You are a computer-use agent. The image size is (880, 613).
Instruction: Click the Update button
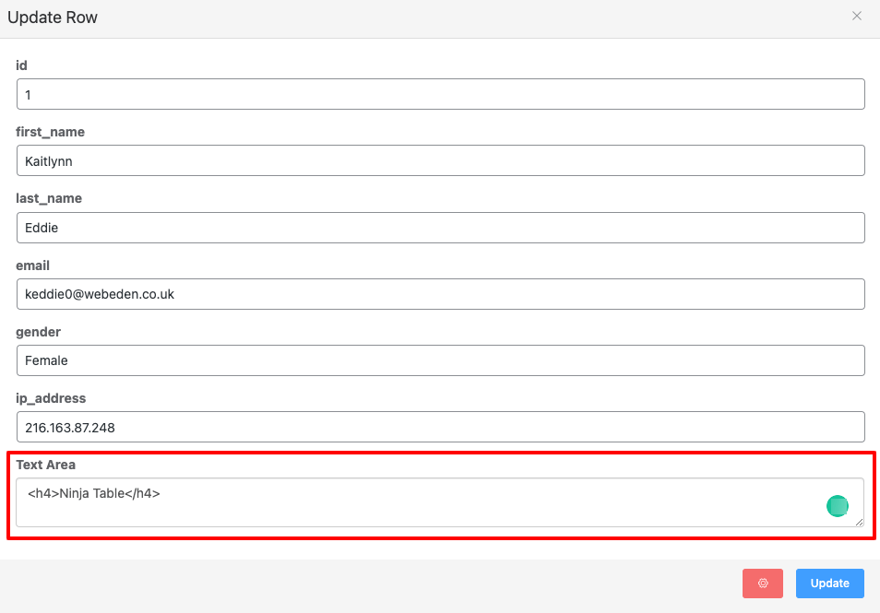829,584
